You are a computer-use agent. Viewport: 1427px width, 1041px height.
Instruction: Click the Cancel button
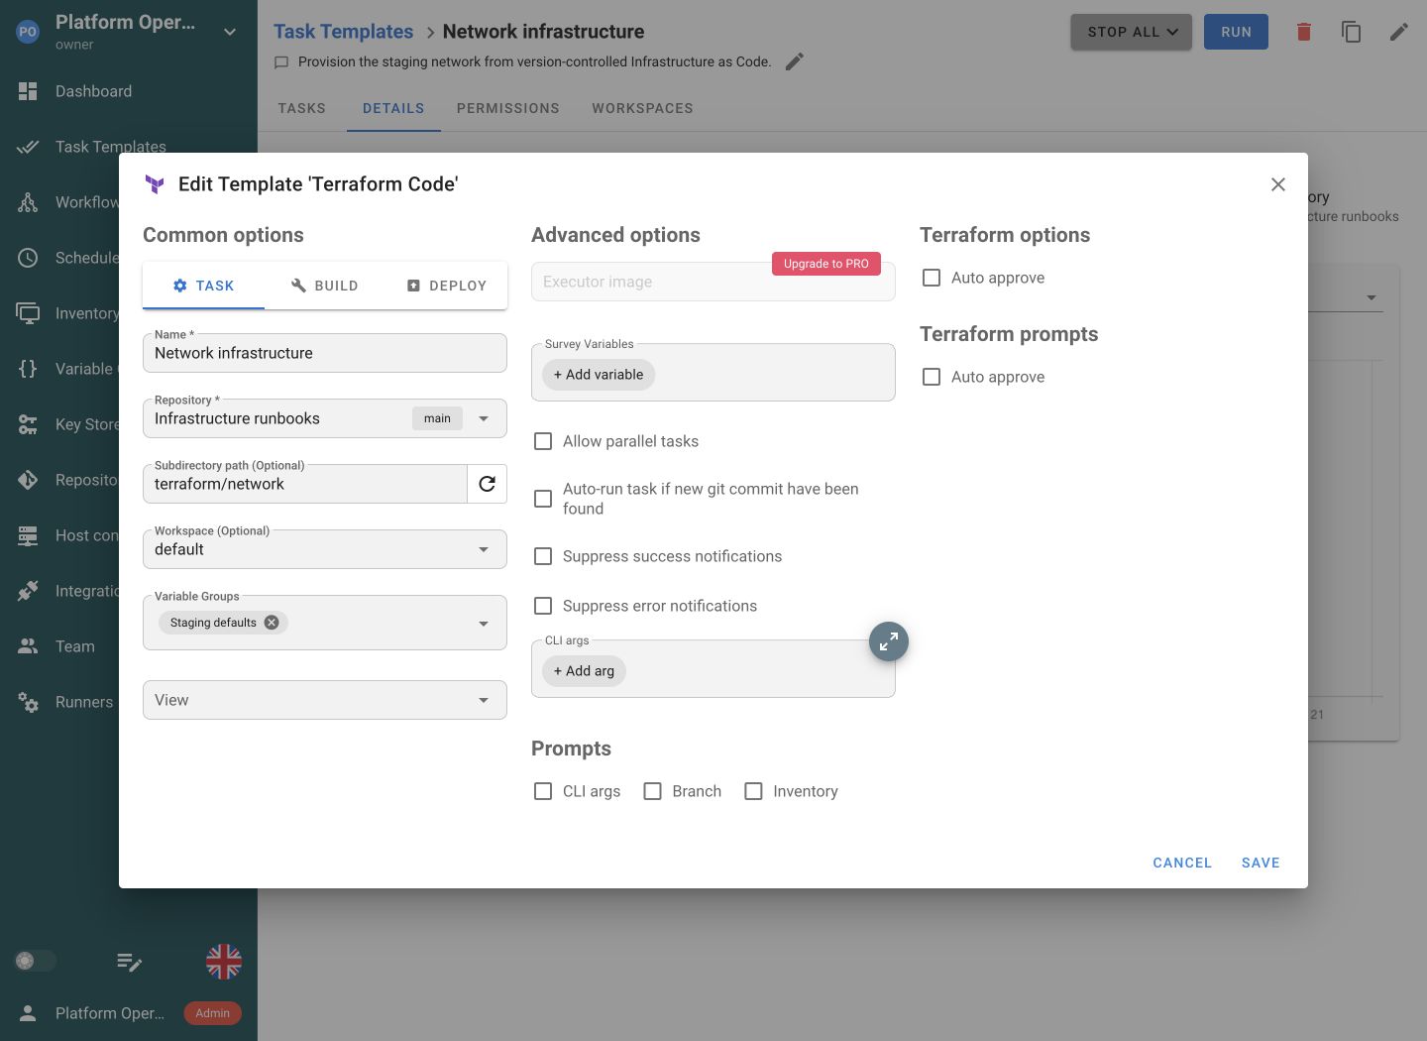coord(1182,863)
